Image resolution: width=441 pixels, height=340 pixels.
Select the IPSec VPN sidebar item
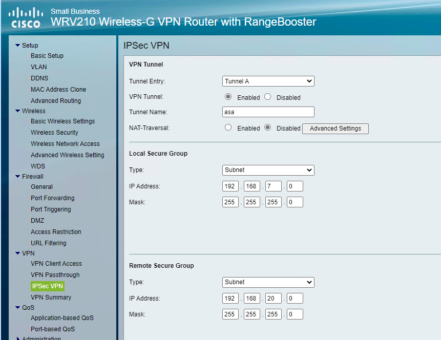pos(47,286)
